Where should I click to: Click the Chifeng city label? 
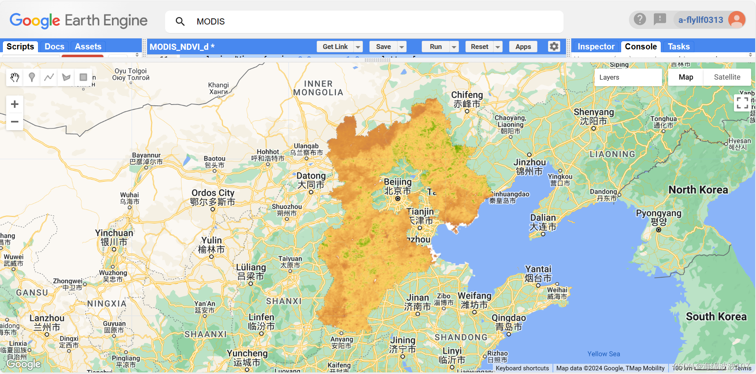[x=467, y=99]
